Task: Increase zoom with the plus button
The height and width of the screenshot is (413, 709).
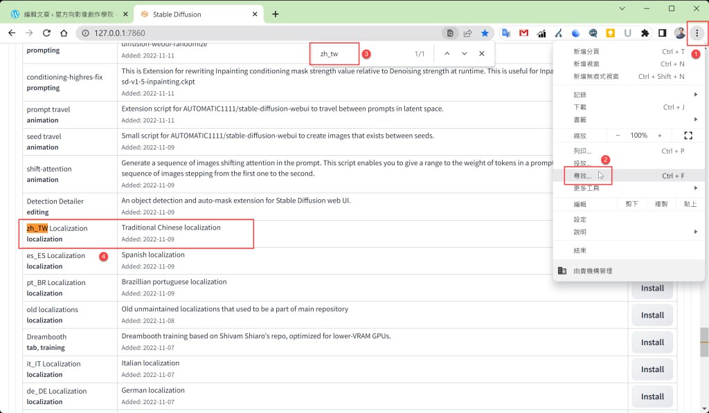Action: pos(659,136)
